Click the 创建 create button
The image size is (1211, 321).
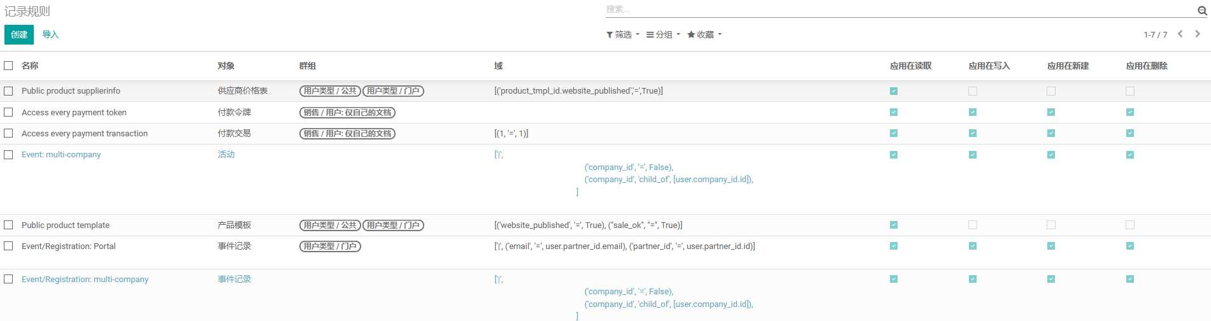19,35
